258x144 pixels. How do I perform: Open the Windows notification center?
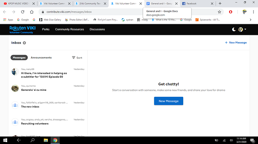(x=252, y=140)
